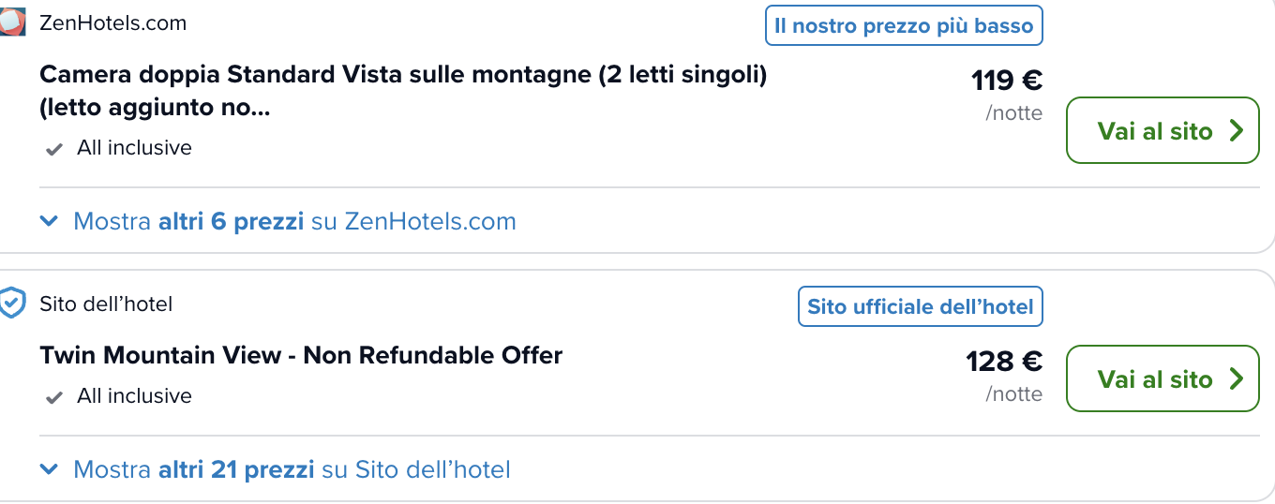Go to ZenHotels site for the 119 € offer
This screenshot has width=1275, height=504.
(1162, 130)
